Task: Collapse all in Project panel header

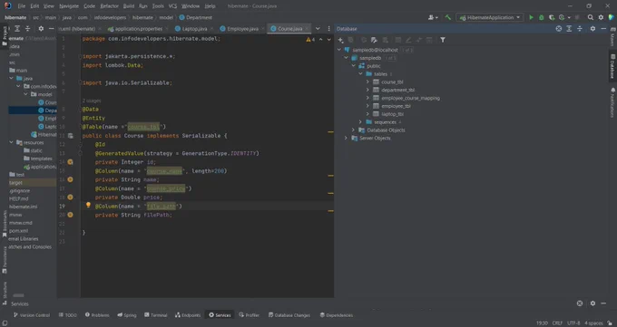Action: click(x=27, y=29)
